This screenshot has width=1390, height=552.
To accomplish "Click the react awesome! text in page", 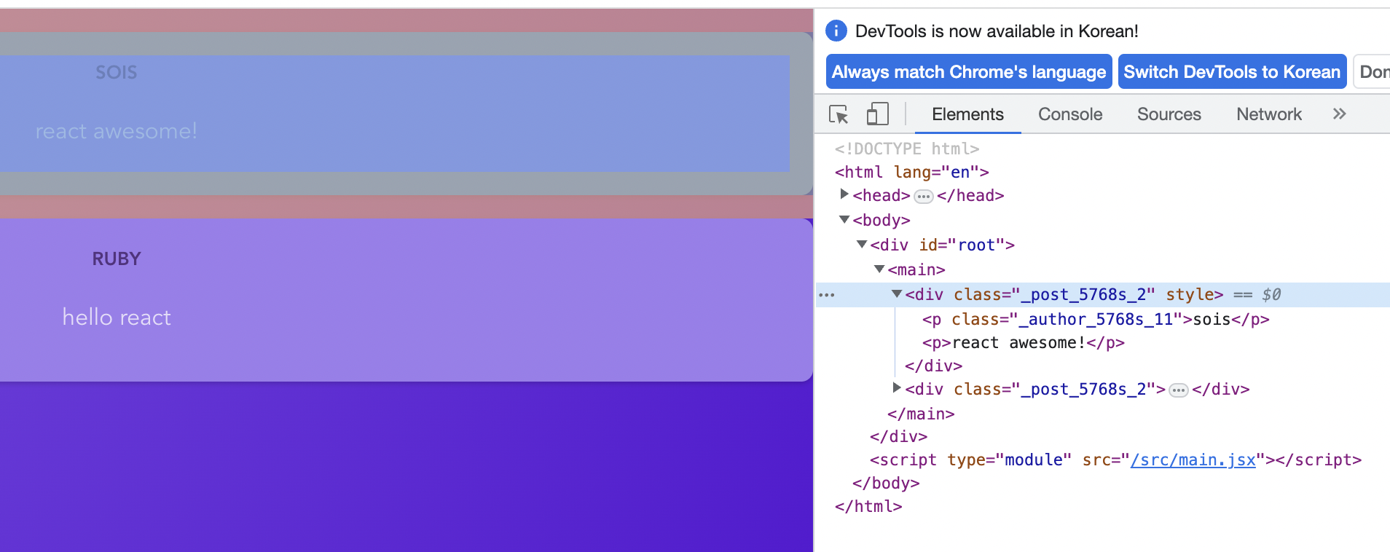I will [117, 131].
